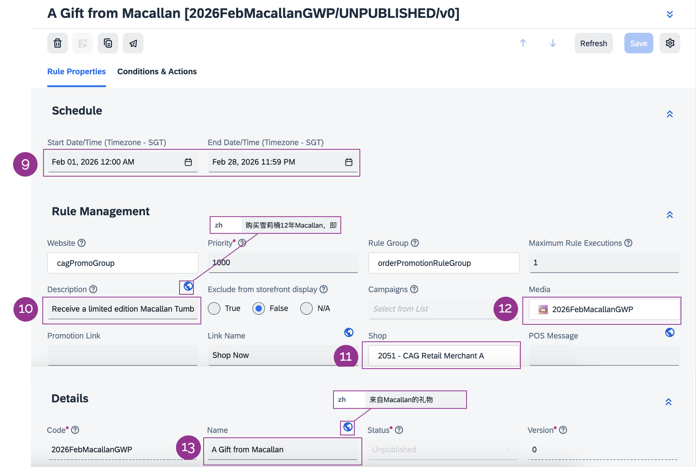Click the Description localization globe icon

tap(188, 286)
